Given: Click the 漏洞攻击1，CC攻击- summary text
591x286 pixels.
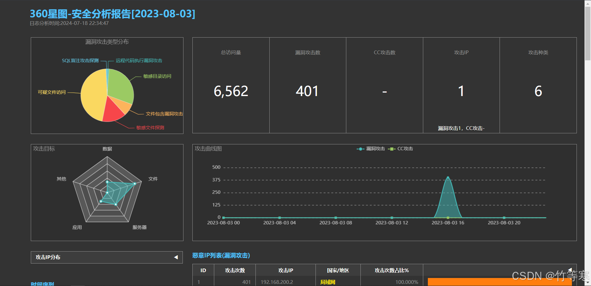Looking at the screenshot, I should tap(461, 128).
